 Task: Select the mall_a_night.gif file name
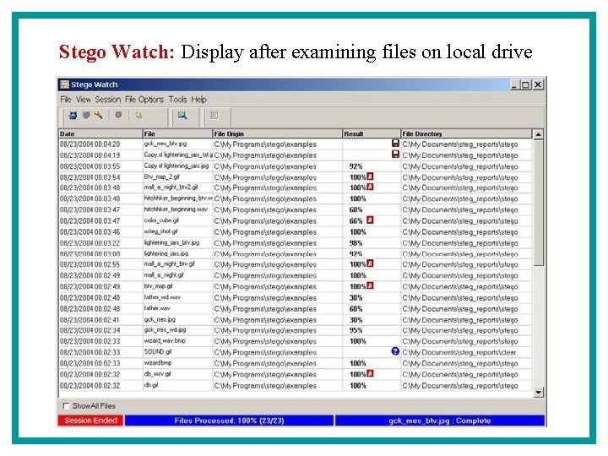coord(164,275)
